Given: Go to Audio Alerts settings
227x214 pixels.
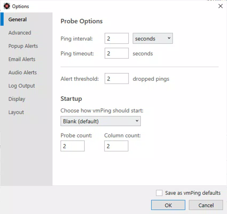Looking at the screenshot, I should pos(26,72).
